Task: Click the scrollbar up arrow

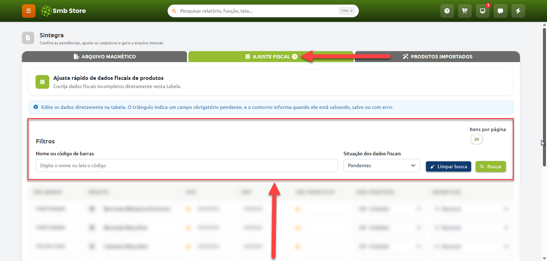Action: [x=544, y=25]
